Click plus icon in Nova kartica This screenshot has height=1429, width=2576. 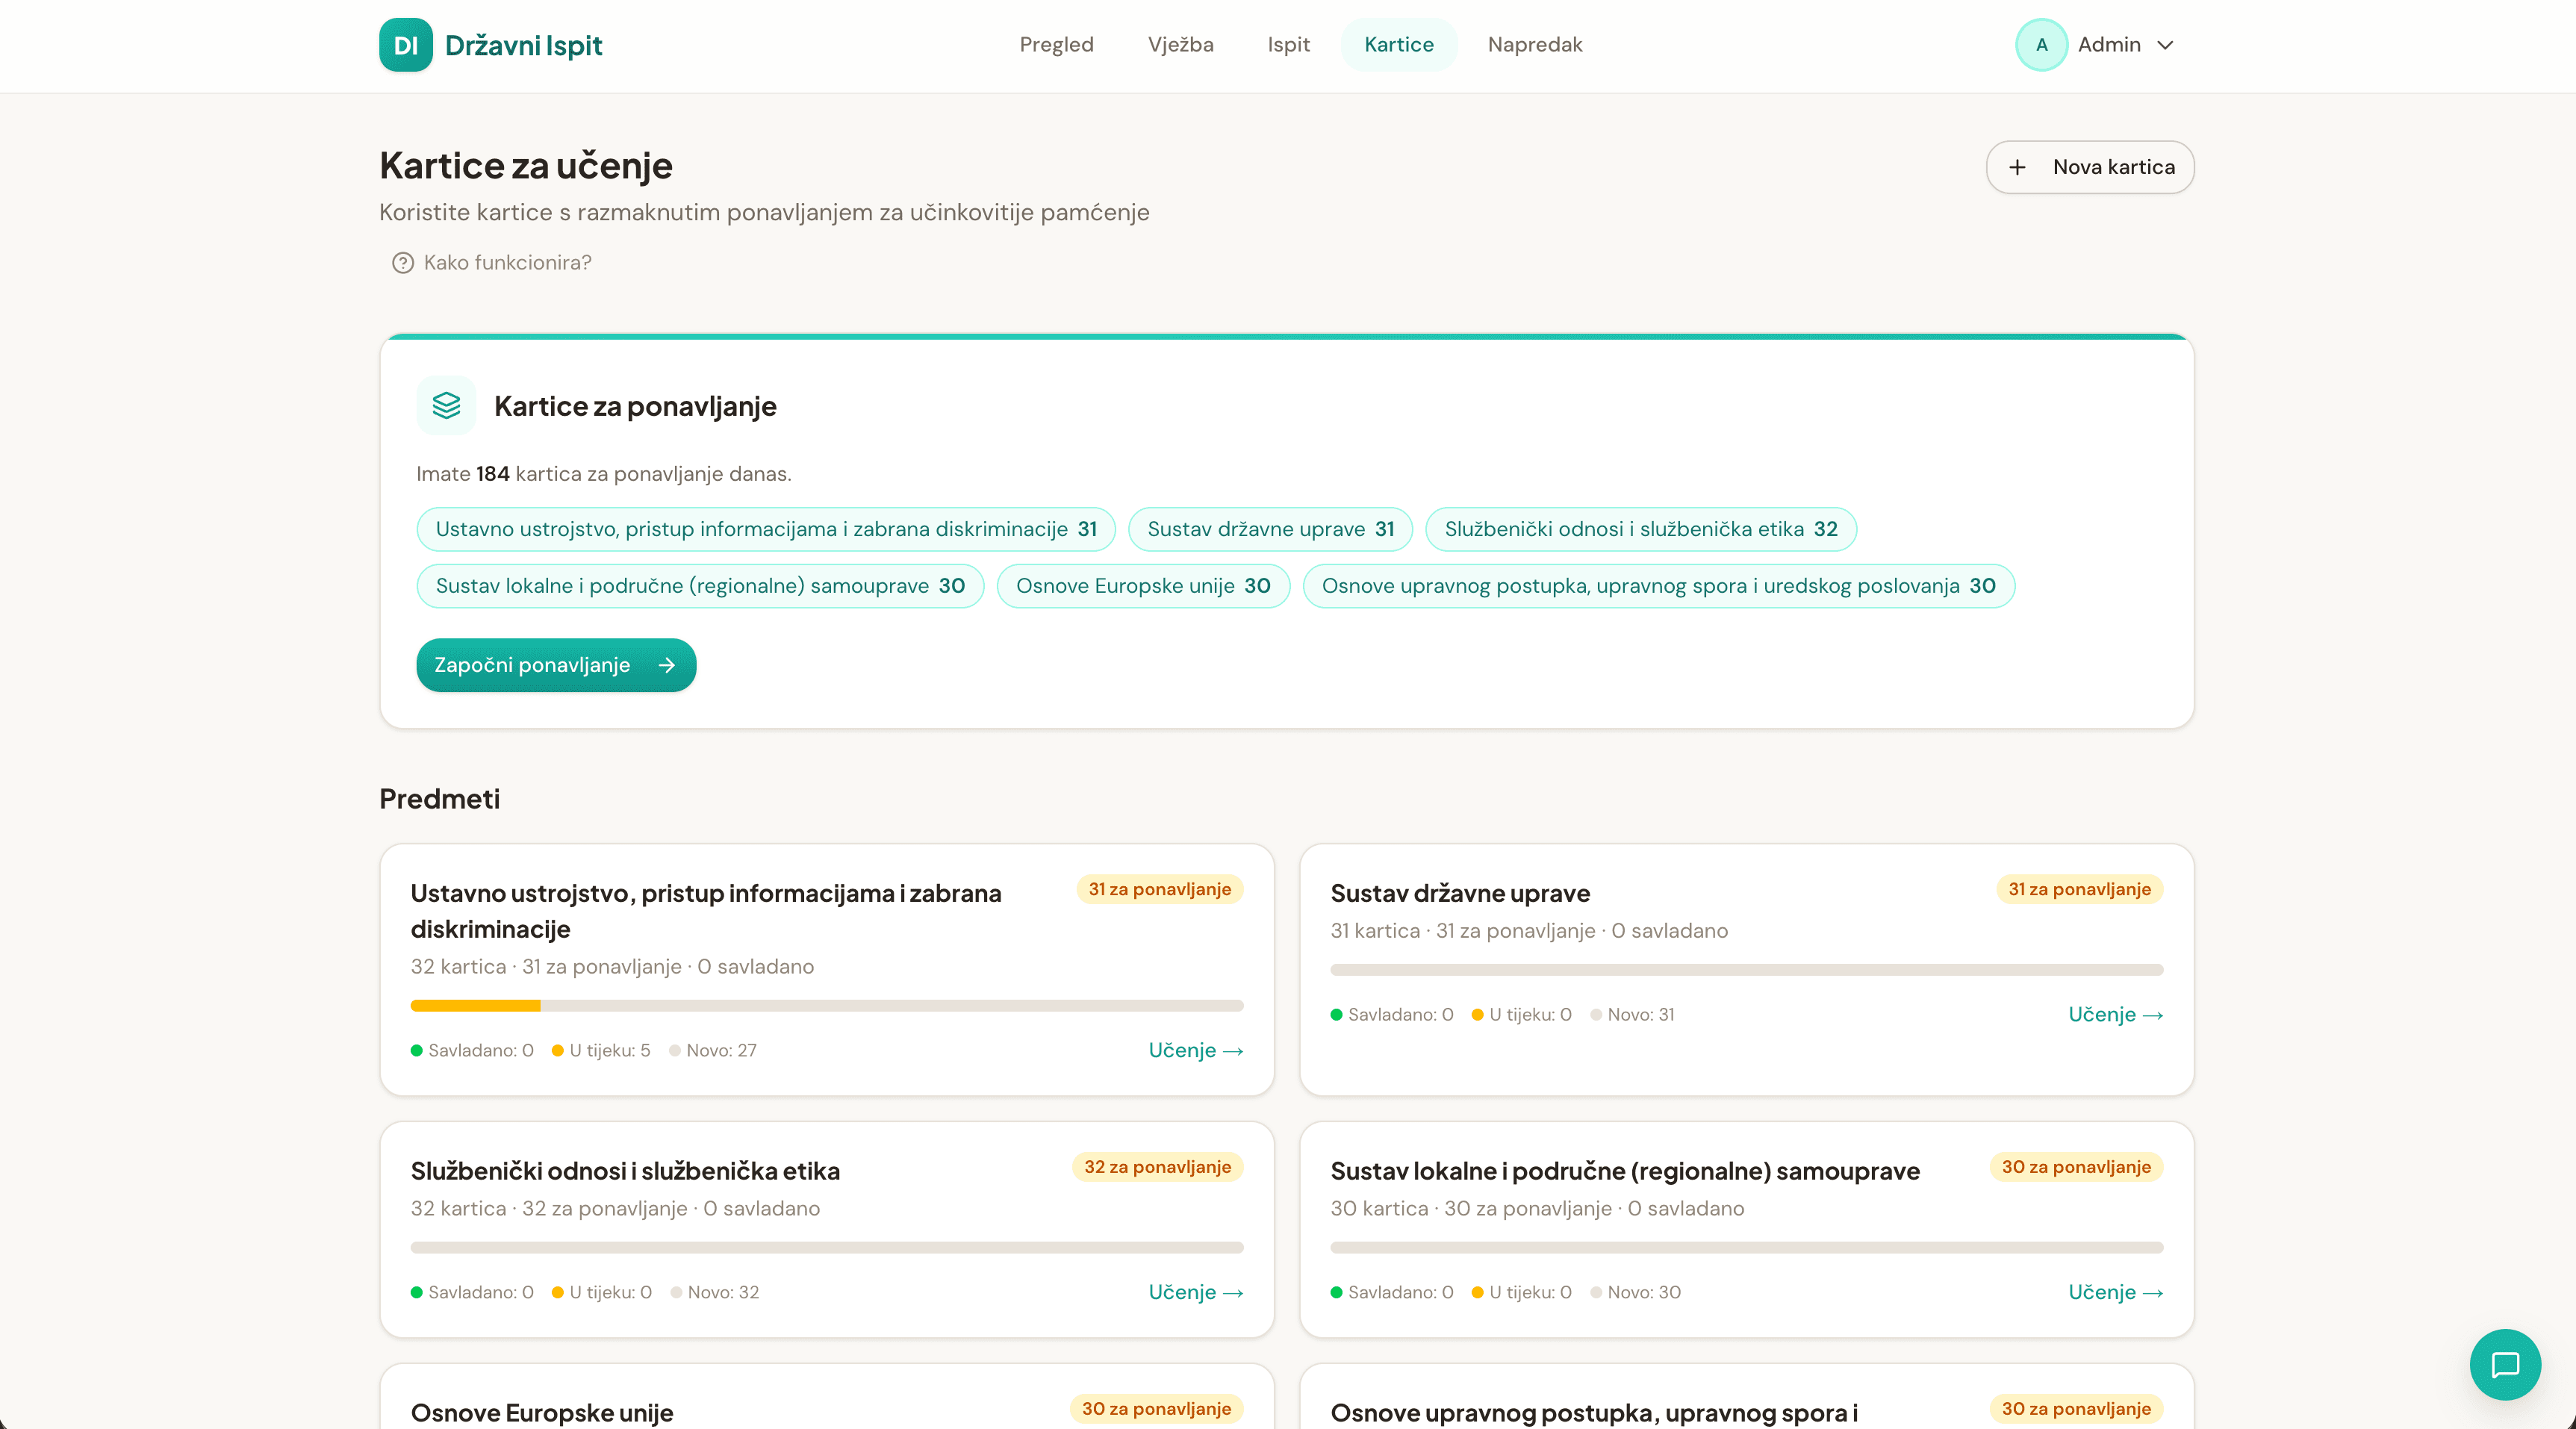2017,167
